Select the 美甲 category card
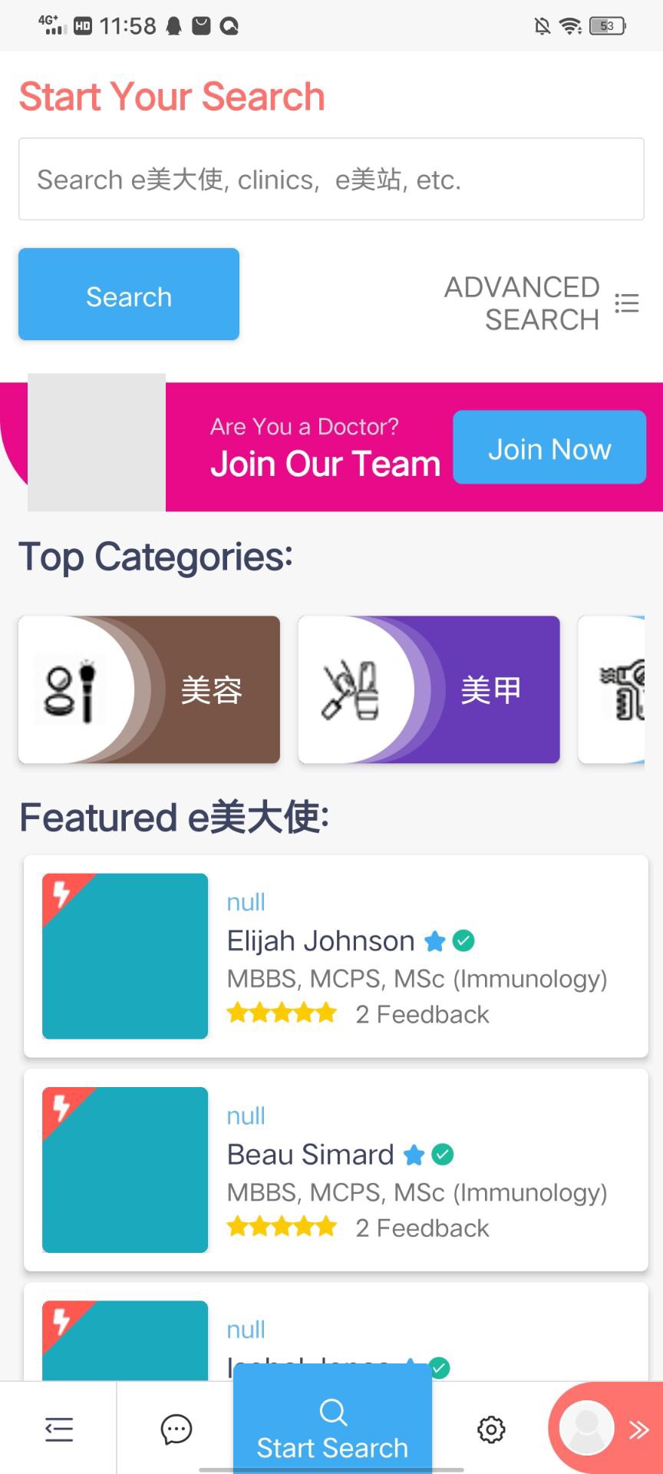663x1474 pixels. 429,689
